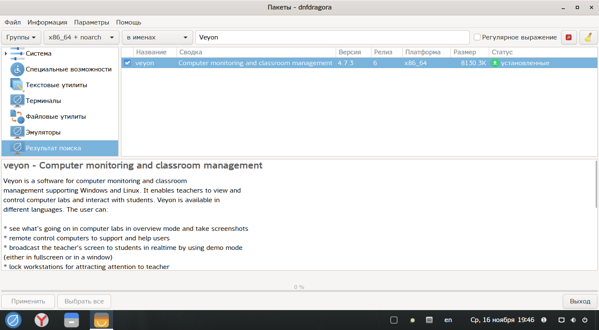Launch Yandex Browser from the taskbar
This screenshot has height=330, width=599.
42,320
